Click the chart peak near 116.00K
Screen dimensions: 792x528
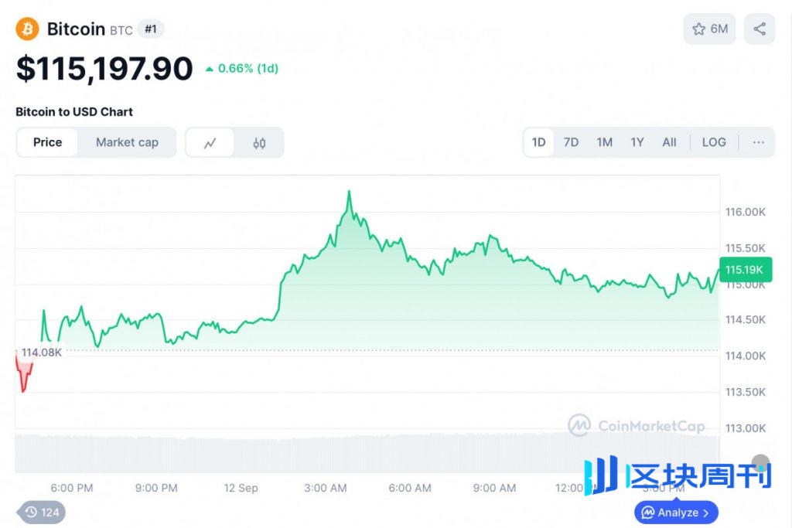point(349,192)
